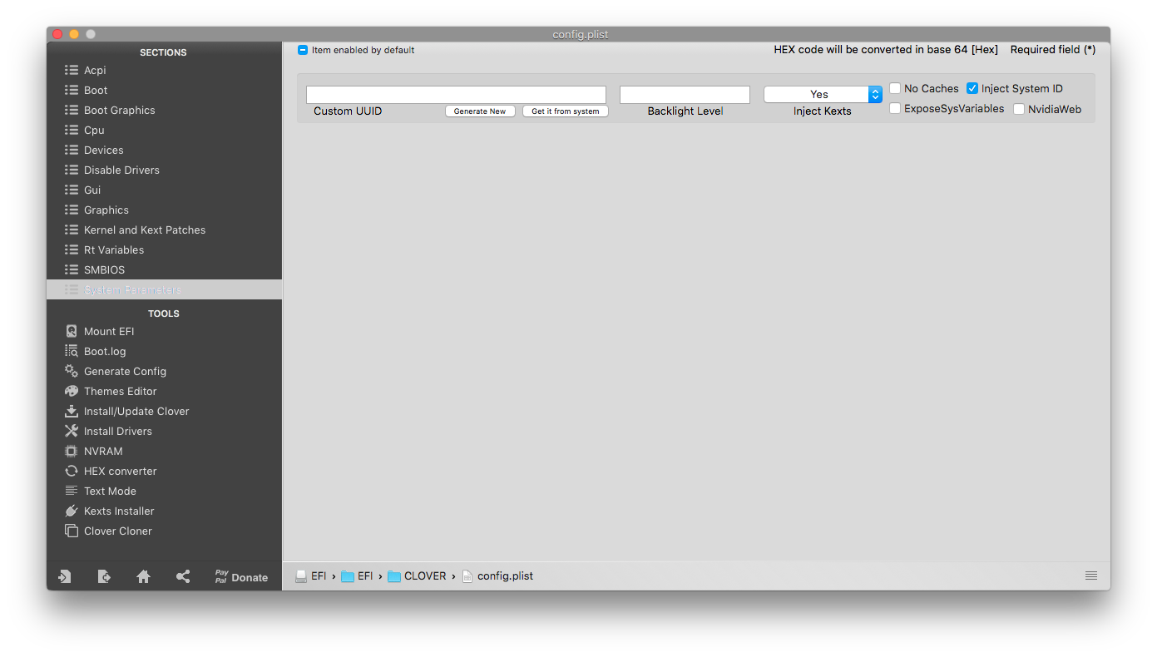Viewport: 1157px width, 657px height.
Task: Click the Text Mode lines icon
Action: [x=72, y=491]
